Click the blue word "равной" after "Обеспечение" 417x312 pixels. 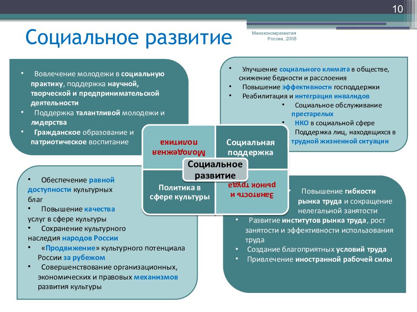(102, 180)
